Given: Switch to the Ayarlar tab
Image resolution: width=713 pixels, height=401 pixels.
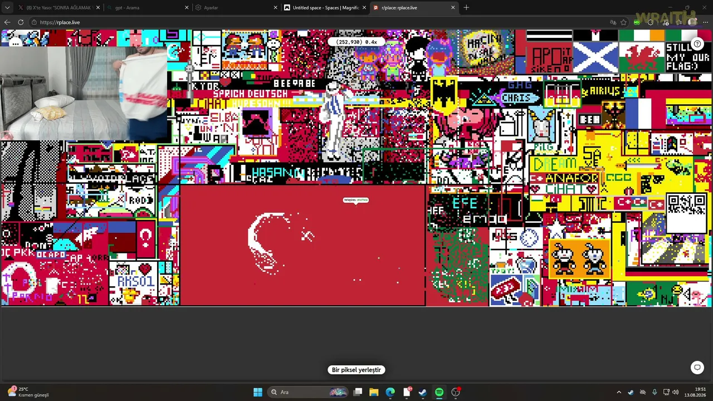Looking at the screenshot, I should (236, 8).
